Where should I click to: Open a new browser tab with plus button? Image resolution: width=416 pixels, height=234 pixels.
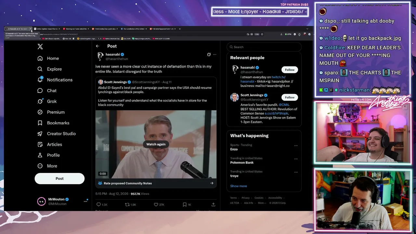pyautogui.click(x=180, y=29)
